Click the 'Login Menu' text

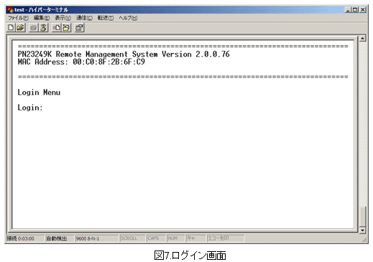[x=39, y=93]
